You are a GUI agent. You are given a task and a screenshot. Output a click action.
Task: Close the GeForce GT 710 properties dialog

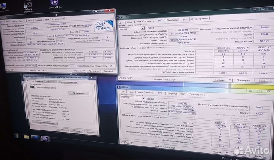(x=91, y=77)
